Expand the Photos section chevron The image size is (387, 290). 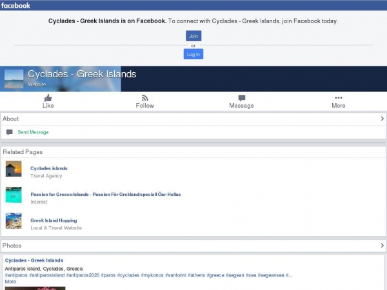point(382,246)
